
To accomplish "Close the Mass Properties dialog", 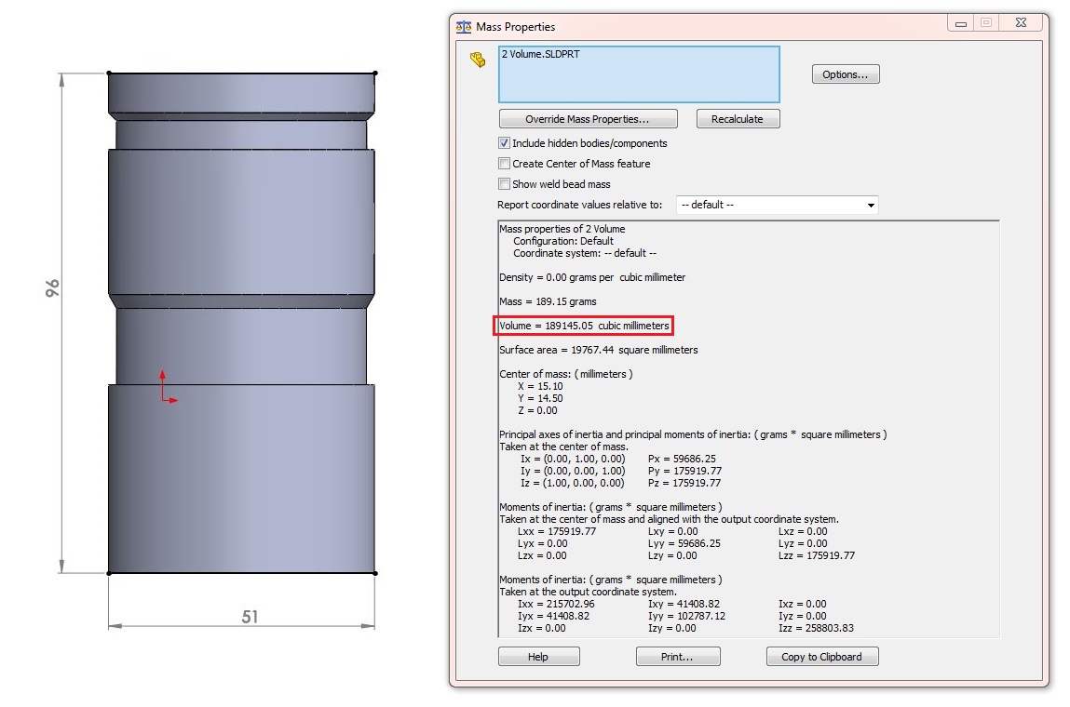I will (x=1021, y=22).
